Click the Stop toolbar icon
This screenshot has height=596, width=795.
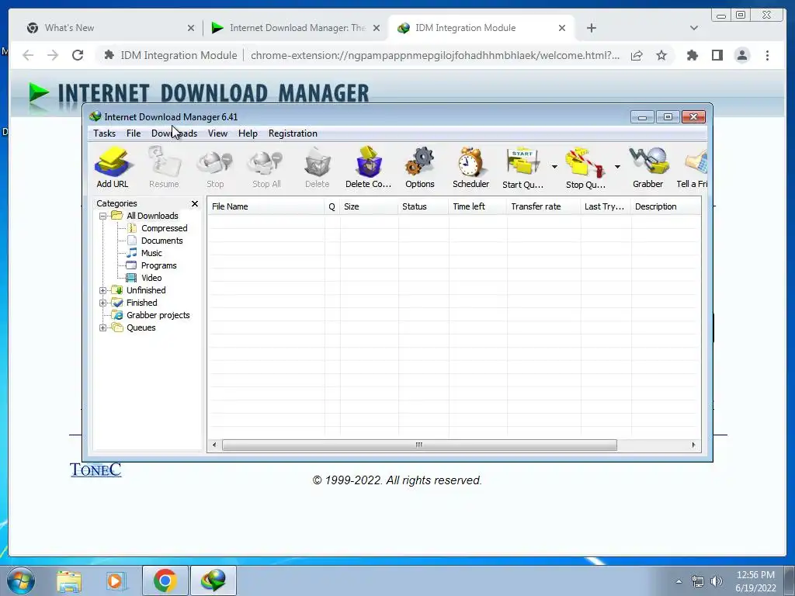[x=215, y=168]
